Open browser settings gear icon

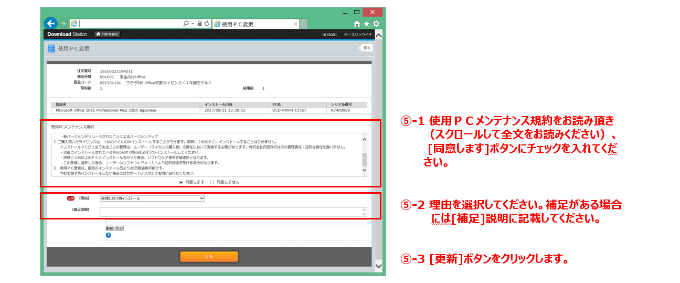coord(376,24)
